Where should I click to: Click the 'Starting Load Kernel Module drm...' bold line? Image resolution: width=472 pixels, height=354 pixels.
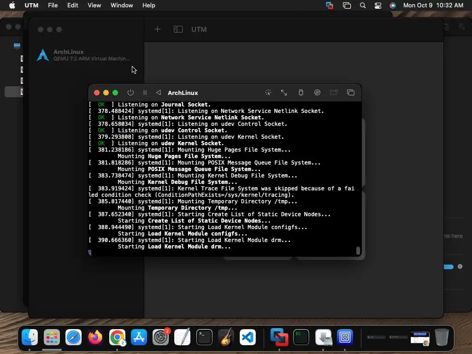pos(174,247)
